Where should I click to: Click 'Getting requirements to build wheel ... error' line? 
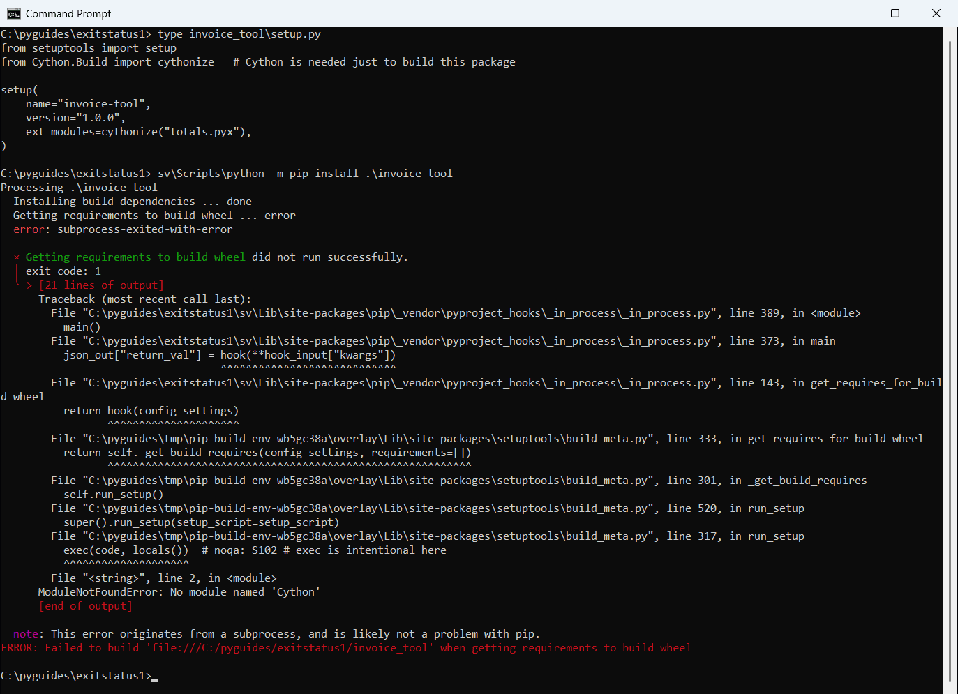(x=154, y=216)
